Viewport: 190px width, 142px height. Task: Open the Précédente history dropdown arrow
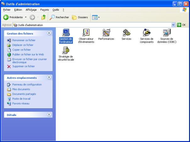point(26,17)
